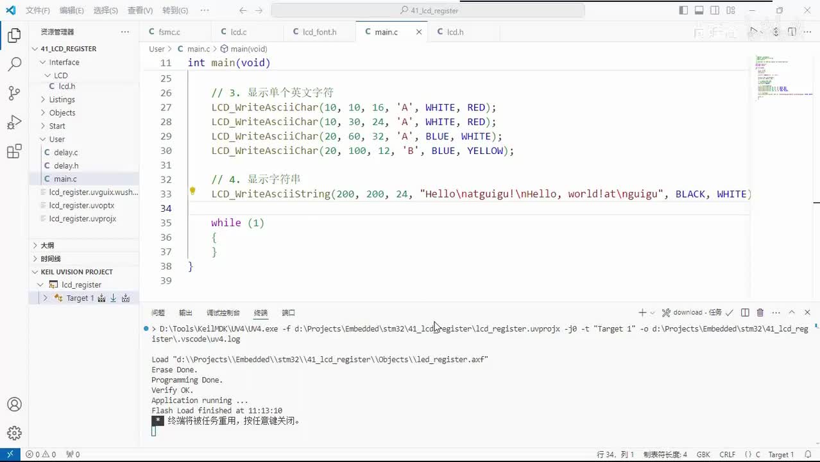The image size is (820, 462).
Task: Click the lightbulb code action on line 33
Action: coord(192,191)
